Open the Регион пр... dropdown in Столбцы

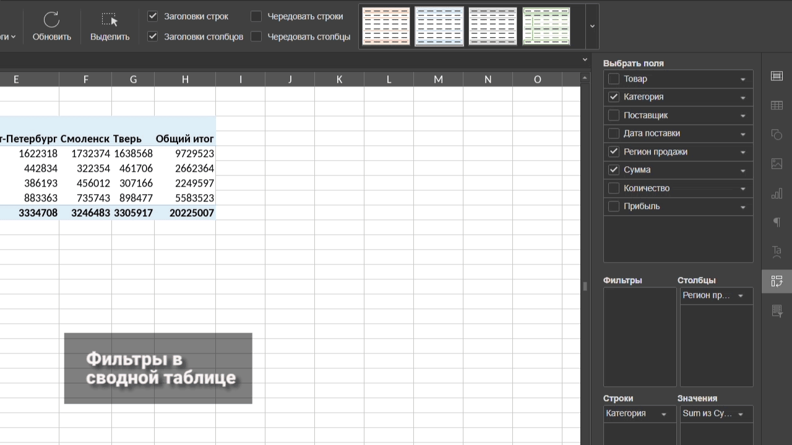coord(741,296)
